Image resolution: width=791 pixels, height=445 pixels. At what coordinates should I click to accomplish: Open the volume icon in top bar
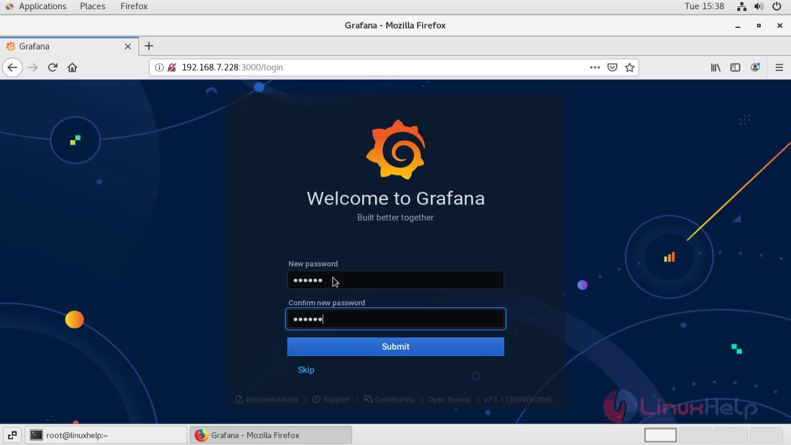[x=759, y=6]
